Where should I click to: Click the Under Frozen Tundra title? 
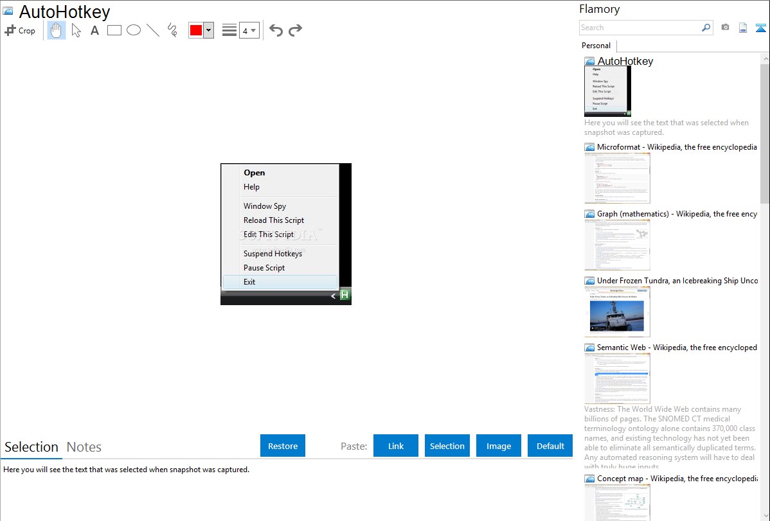[x=677, y=280]
